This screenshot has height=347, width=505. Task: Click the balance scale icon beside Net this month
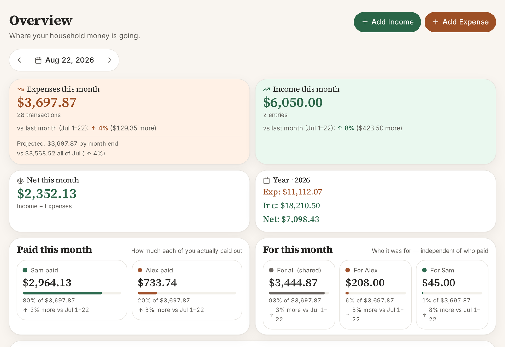click(x=21, y=180)
